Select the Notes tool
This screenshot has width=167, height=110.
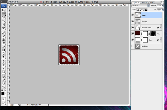[4, 76]
